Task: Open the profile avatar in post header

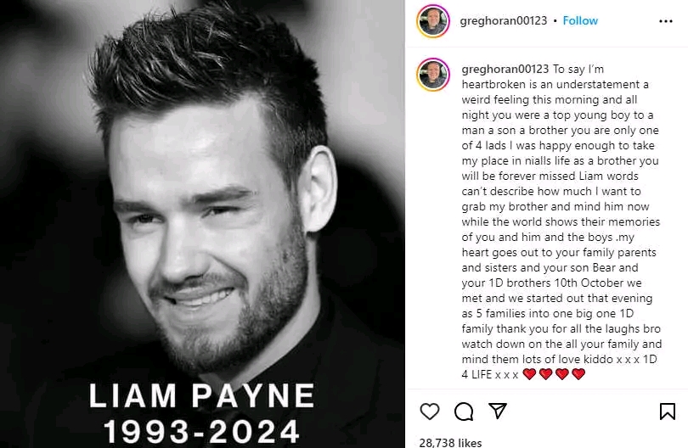Action: [x=433, y=21]
